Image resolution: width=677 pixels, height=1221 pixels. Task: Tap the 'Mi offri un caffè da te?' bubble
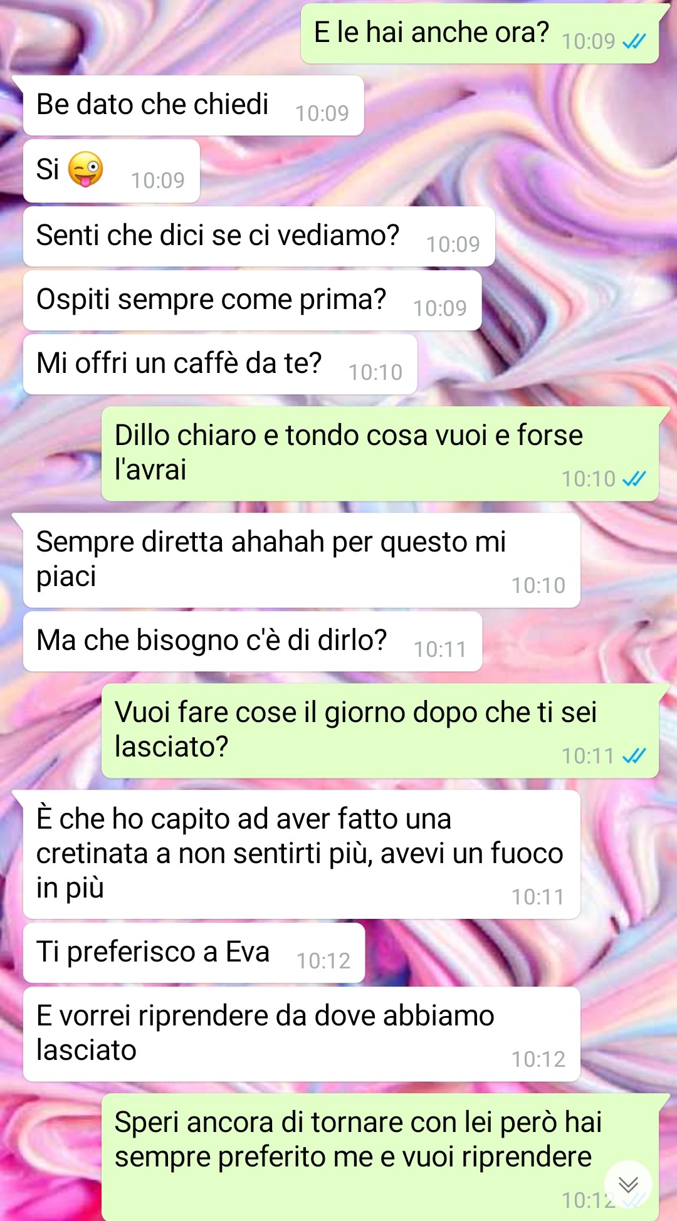point(220,364)
